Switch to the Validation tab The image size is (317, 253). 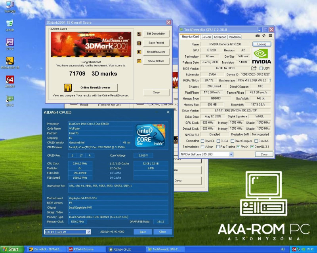pos(235,37)
